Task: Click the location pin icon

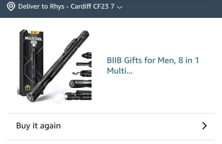Action: point(11,7)
